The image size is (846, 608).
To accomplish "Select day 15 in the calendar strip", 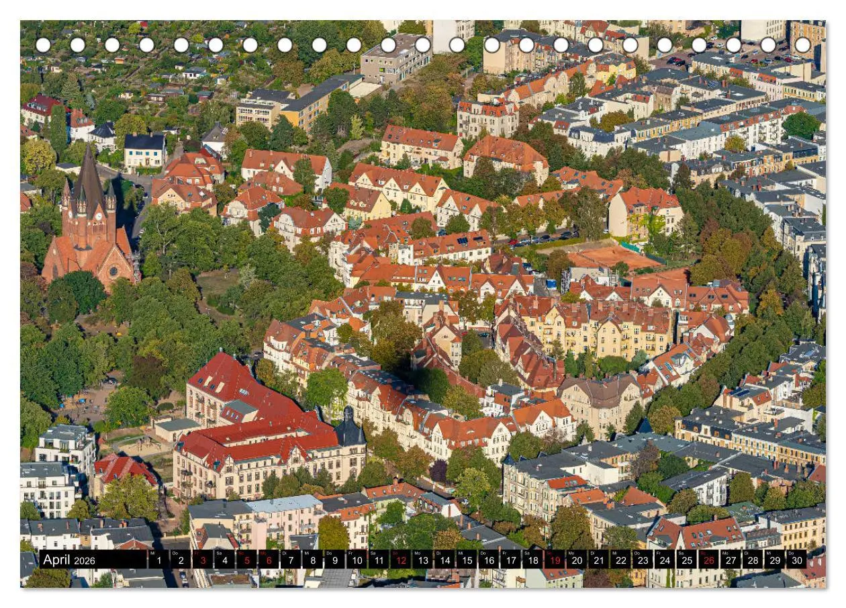I will click(x=467, y=560).
